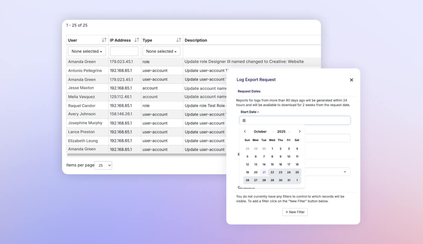This screenshot has height=244, width=423.
Task: Click the Type column sort arrows
Action: [179, 40]
